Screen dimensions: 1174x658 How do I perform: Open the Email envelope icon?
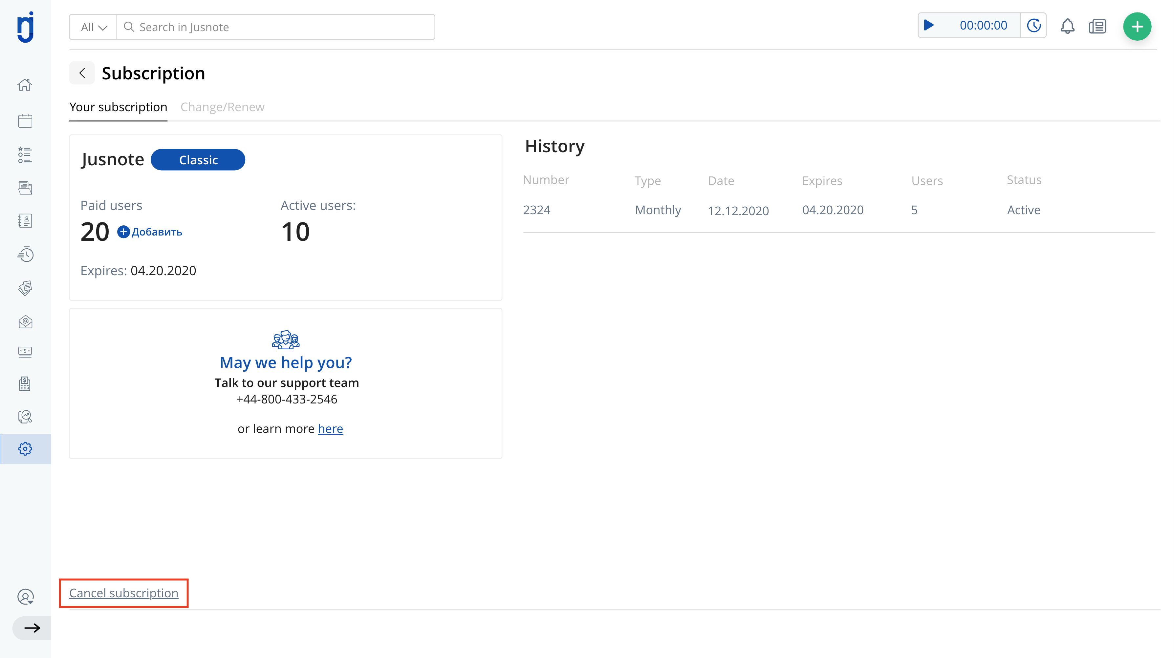(25, 322)
